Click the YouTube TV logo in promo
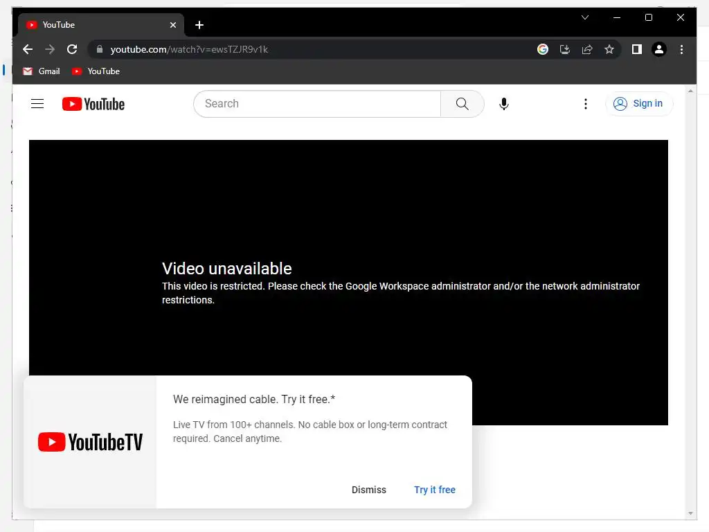Viewport: 709px width, 532px height. click(90, 442)
